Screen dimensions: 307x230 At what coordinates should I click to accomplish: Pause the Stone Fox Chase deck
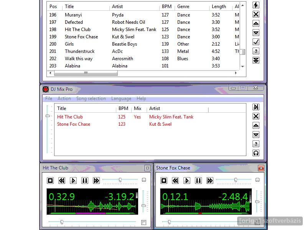198,181
